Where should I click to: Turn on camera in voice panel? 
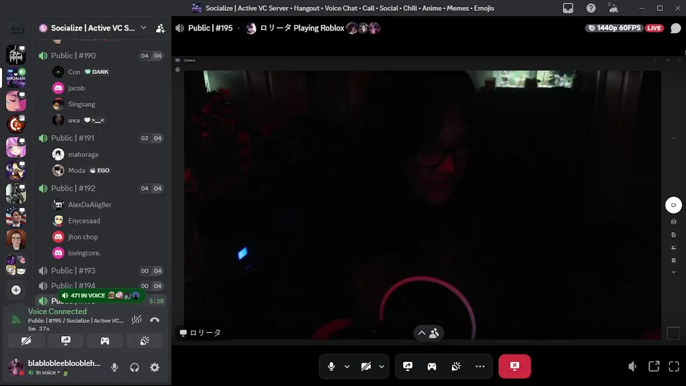(x=26, y=340)
